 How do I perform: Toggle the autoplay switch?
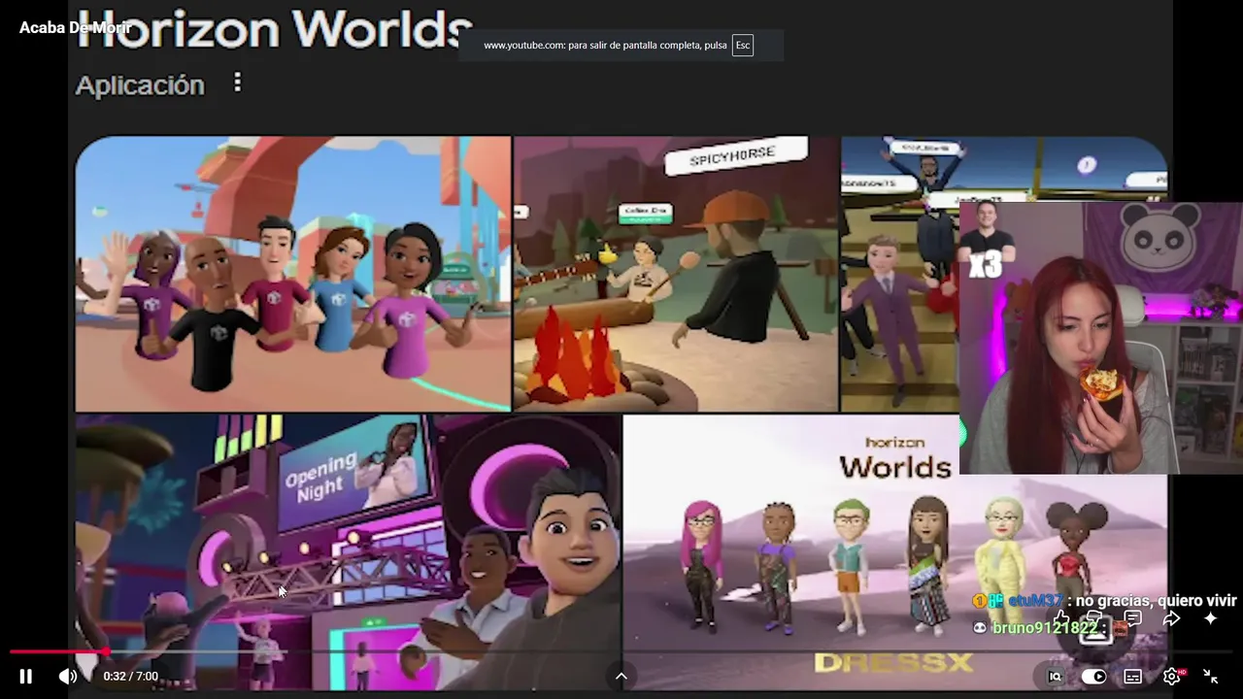(1093, 677)
